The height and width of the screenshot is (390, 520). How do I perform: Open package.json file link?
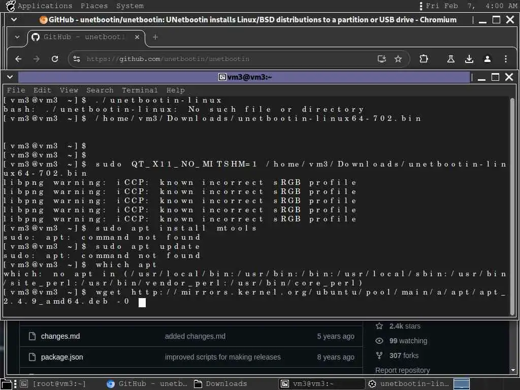click(62, 357)
